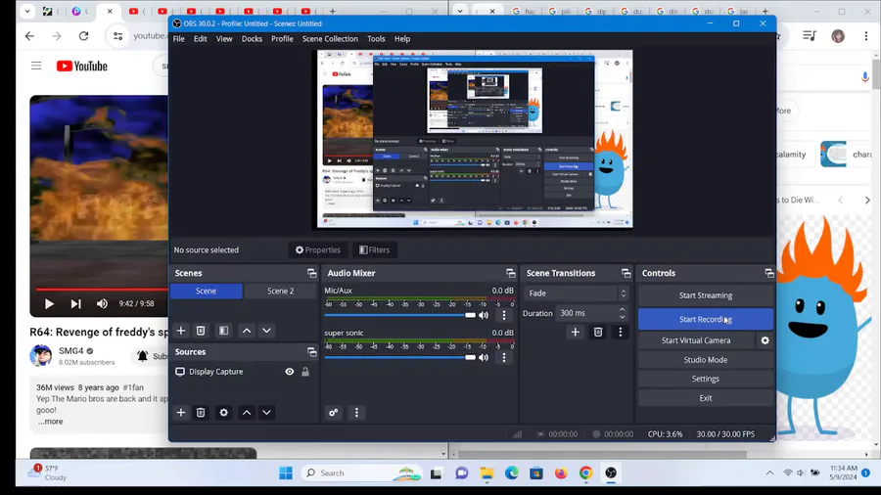
Task: Pop out the Controls dock icon
Action: click(769, 273)
